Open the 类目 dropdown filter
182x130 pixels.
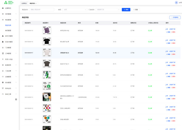click(x=75, y=10)
